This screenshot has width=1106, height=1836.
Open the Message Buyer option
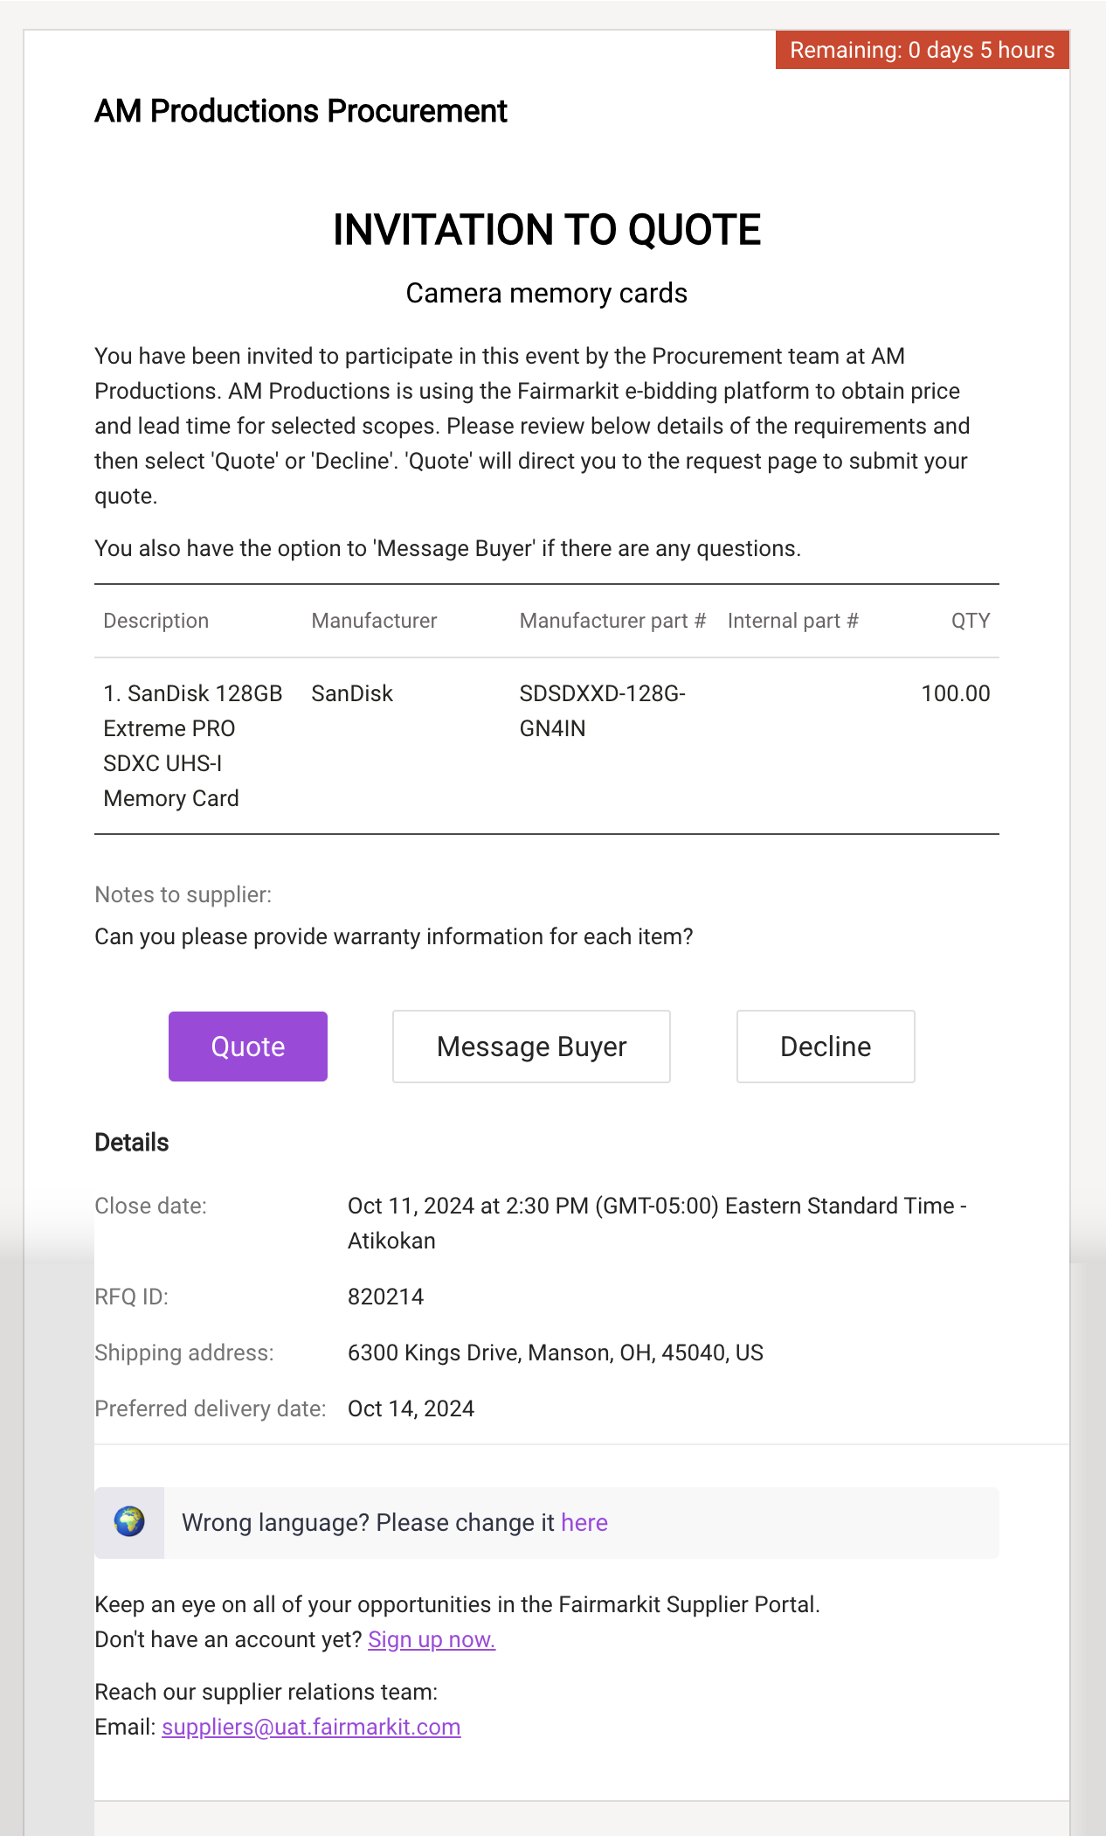click(x=531, y=1047)
